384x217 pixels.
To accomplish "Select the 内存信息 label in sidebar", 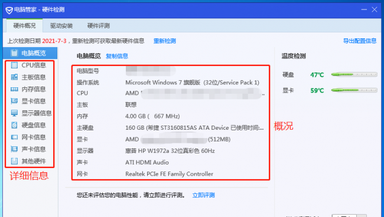I will (34, 89).
